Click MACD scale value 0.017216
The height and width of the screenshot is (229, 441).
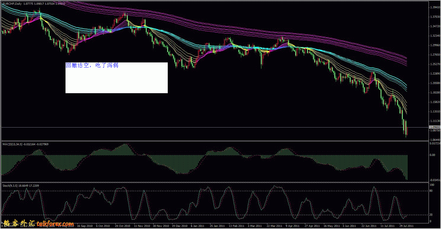pos(435,143)
